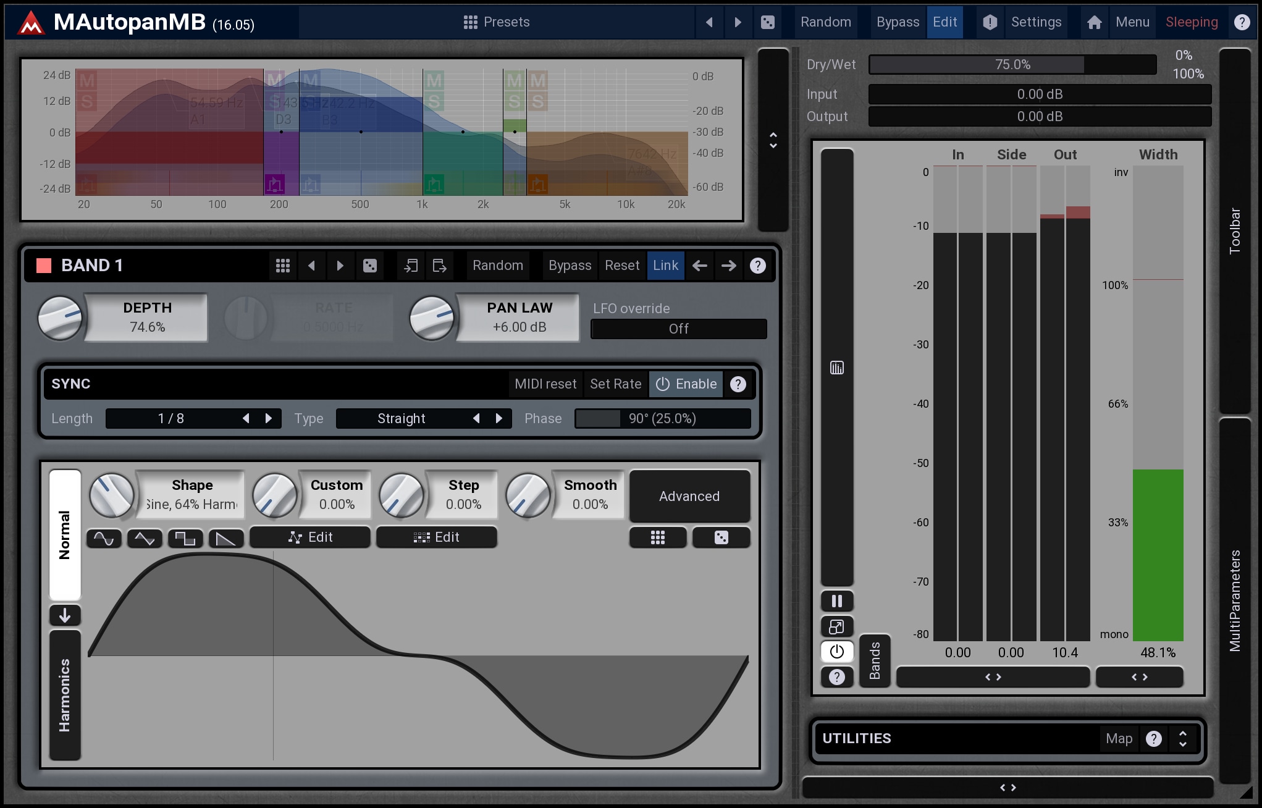Open meters help question mark

[837, 677]
